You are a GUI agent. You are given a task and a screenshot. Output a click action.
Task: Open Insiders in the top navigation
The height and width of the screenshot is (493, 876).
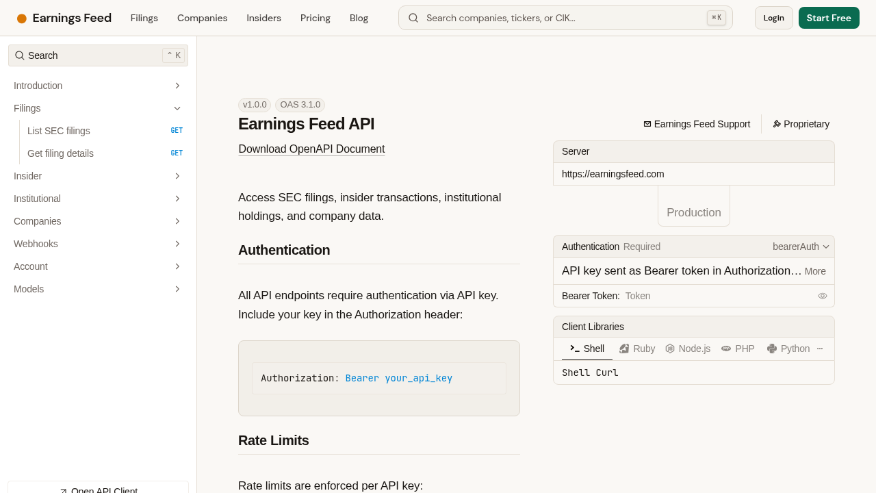tap(264, 18)
